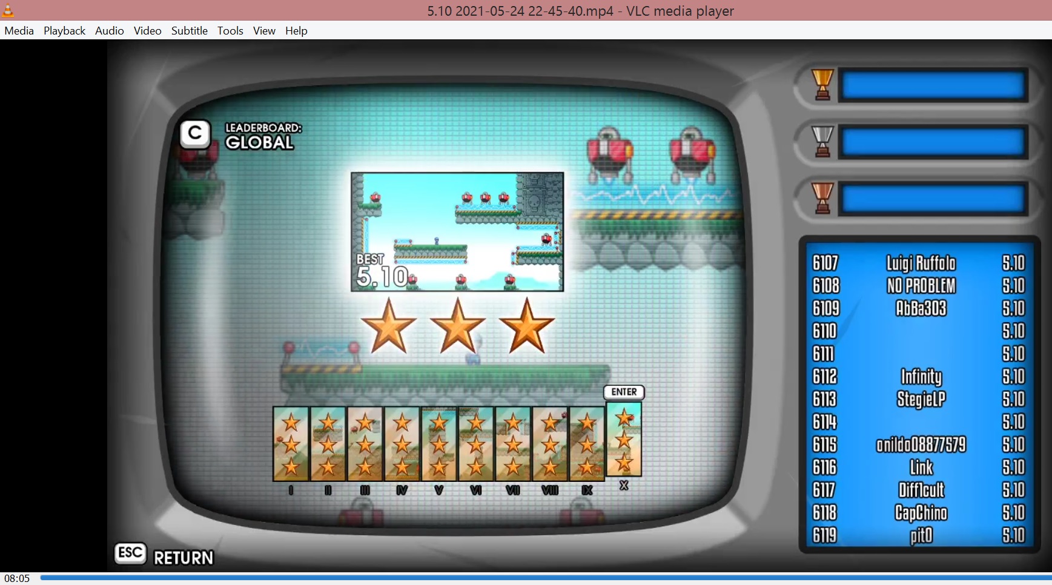Click the 5.10 time for rank 6112
This screenshot has height=585, width=1052.
point(1013,377)
